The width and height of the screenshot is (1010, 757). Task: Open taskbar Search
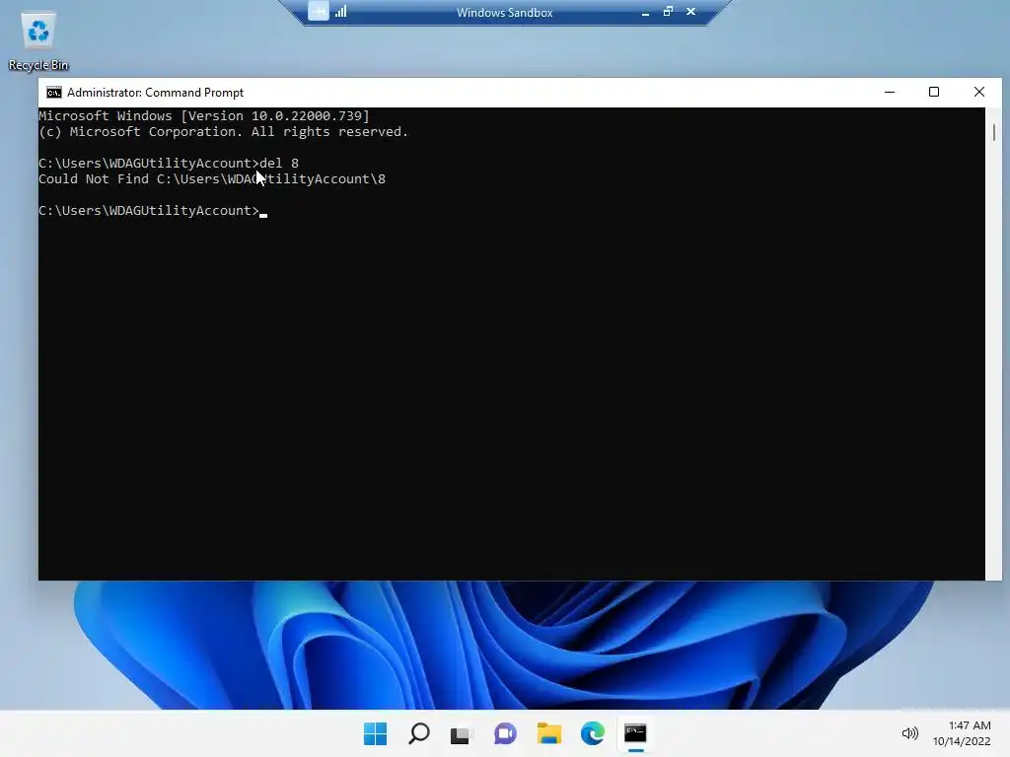tap(418, 733)
